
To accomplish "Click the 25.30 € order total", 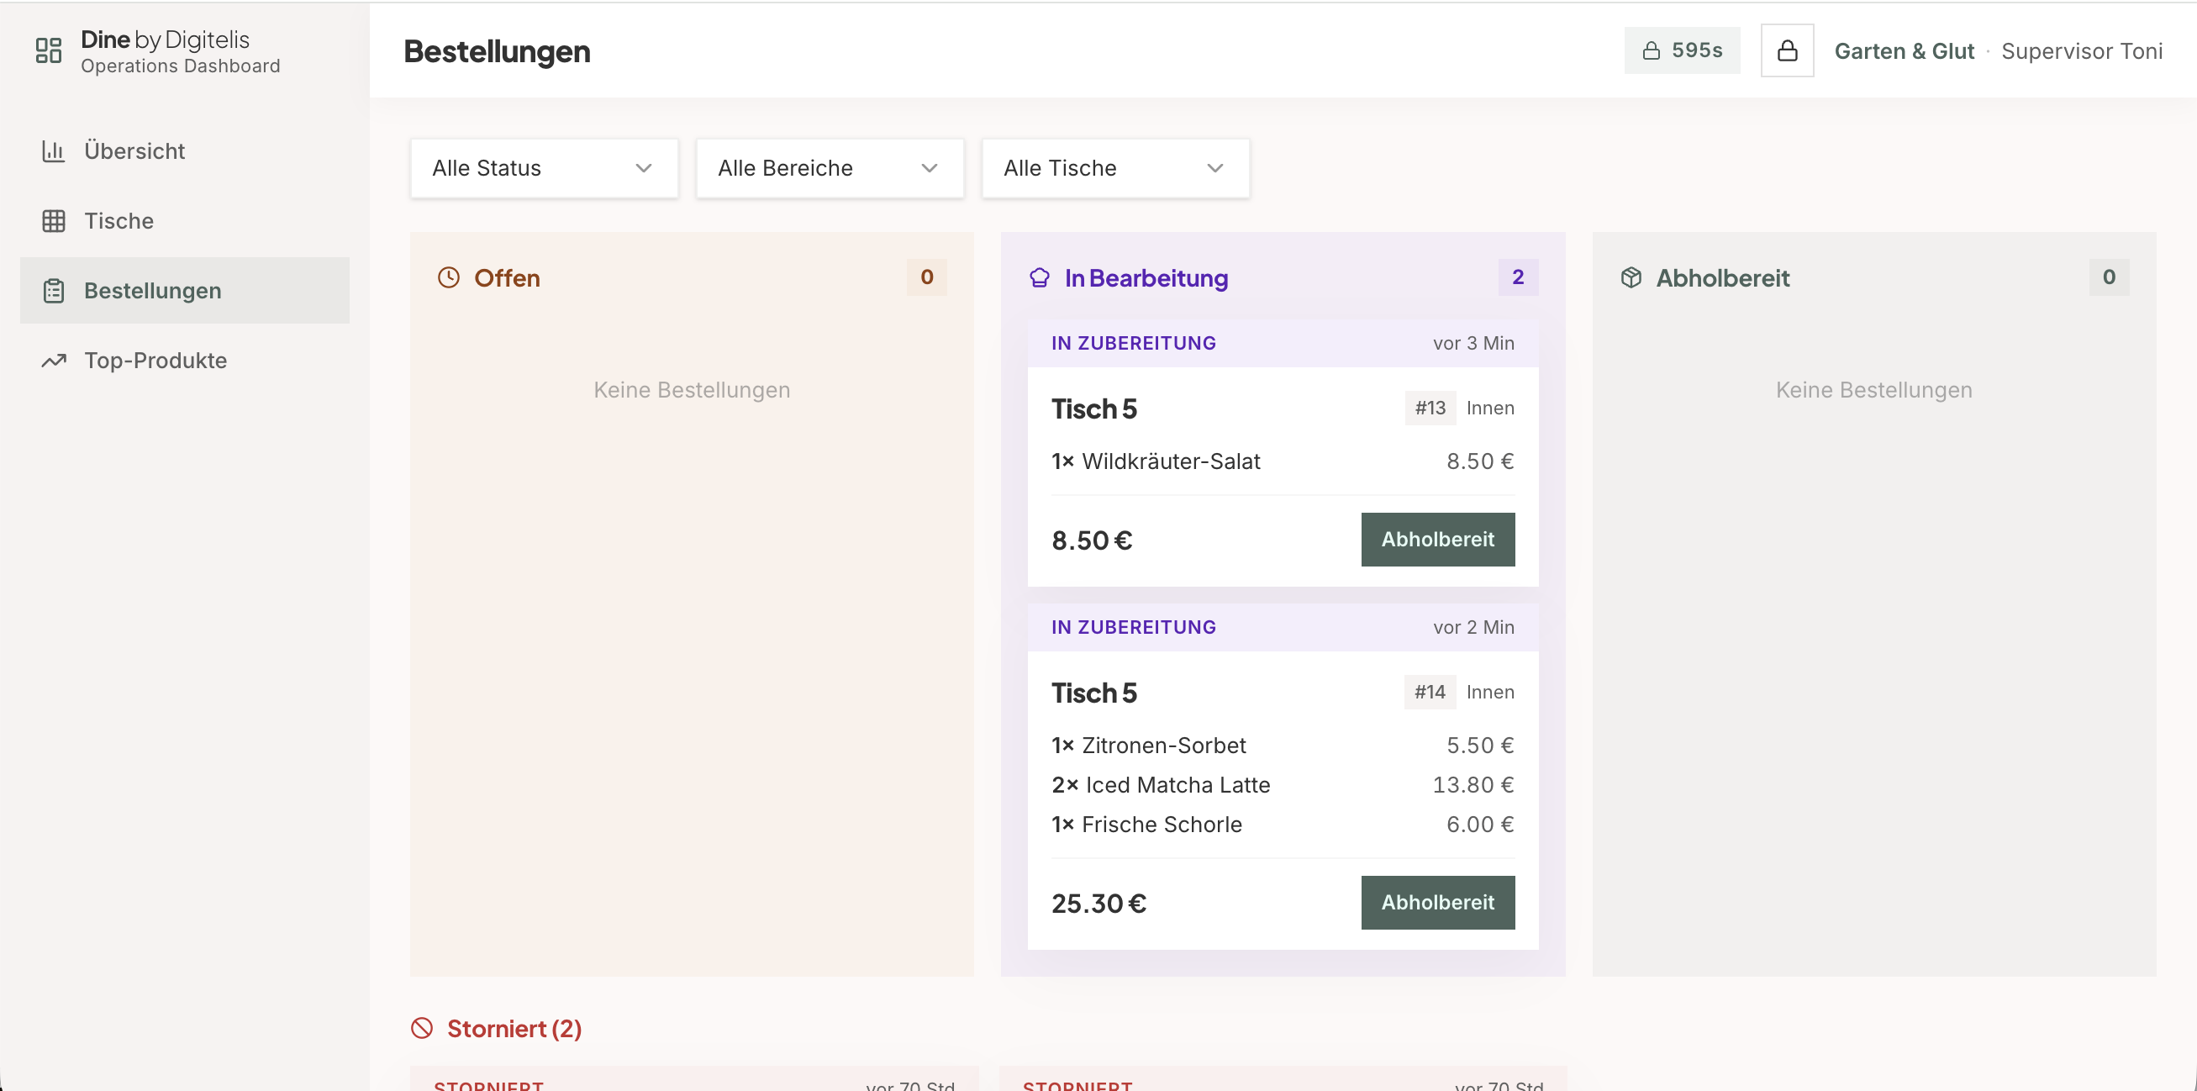I will (x=1098, y=904).
